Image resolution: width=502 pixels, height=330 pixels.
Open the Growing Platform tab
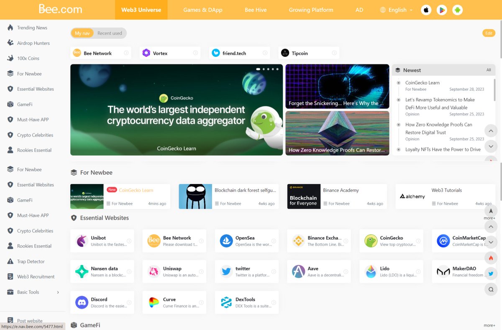pyautogui.click(x=311, y=10)
